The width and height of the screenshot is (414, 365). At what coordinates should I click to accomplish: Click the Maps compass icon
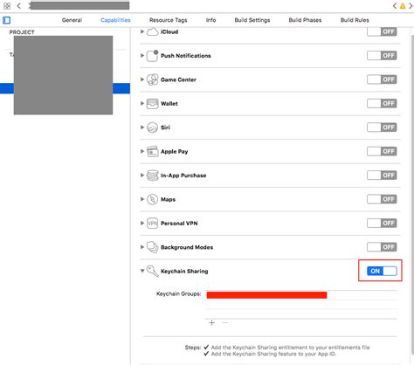152,199
